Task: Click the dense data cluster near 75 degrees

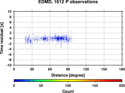Action: pyautogui.click(x=58, y=39)
